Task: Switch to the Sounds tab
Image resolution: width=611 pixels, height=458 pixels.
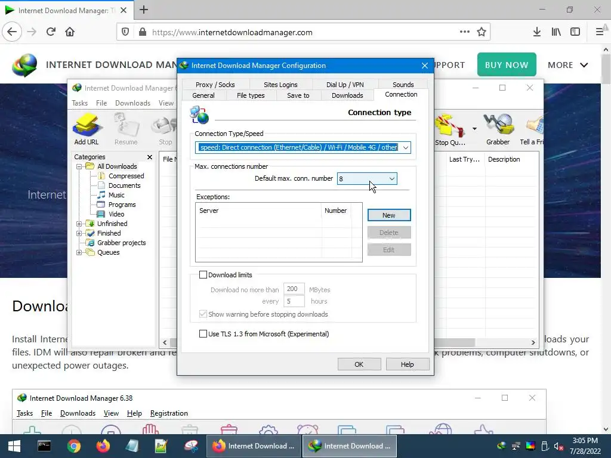Action: pos(403,85)
